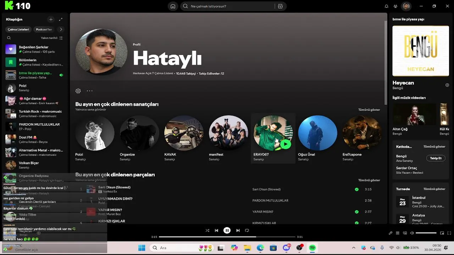Open 'Turkish Rock - makromusic' playlist
The height and width of the screenshot is (255, 454).
[x=34, y=114]
